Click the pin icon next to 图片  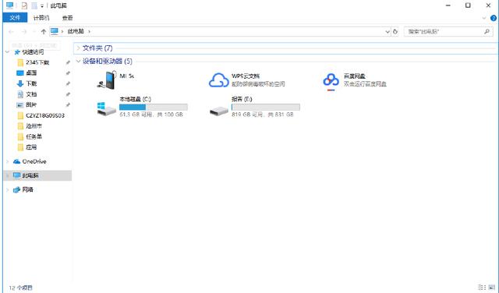tap(68, 104)
